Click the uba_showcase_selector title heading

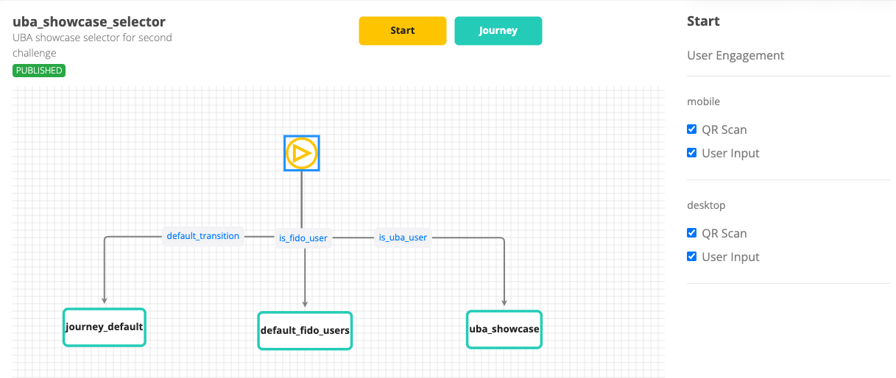[89, 22]
